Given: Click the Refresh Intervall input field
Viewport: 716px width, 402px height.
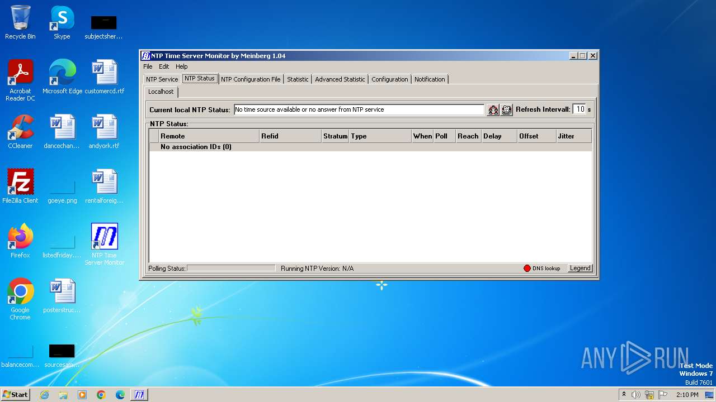Looking at the screenshot, I should (x=580, y=109).
